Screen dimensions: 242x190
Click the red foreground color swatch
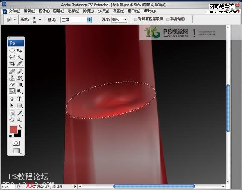pyautogui.click(x=14, y=129)
